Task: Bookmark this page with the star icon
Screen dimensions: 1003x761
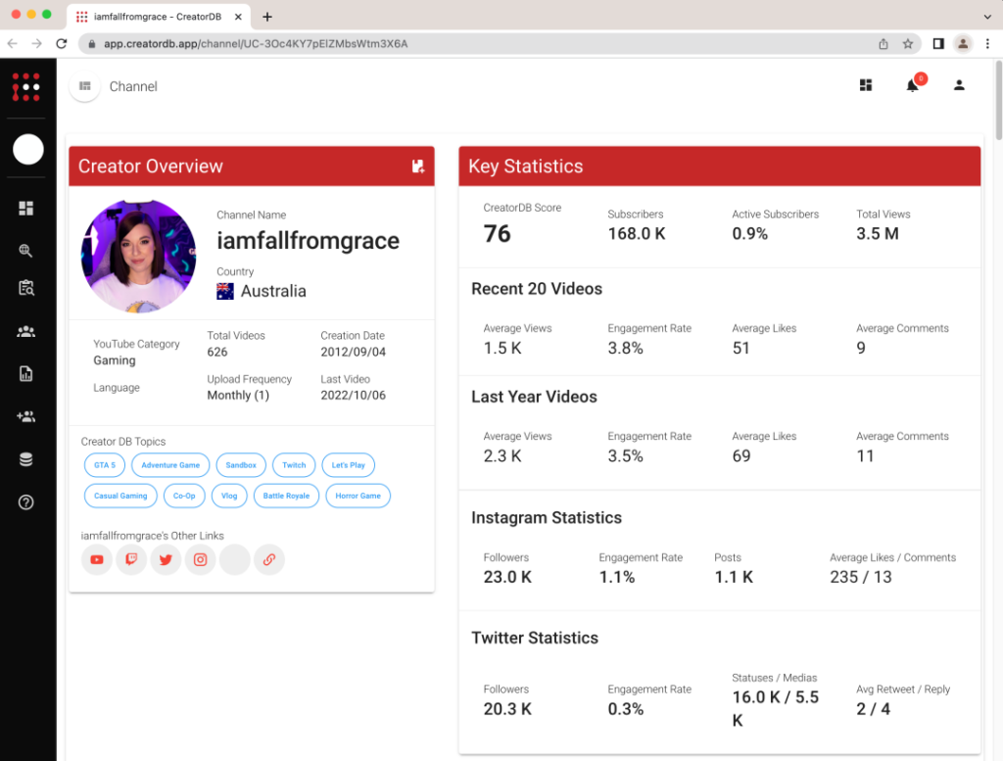Action: point(908,43)
